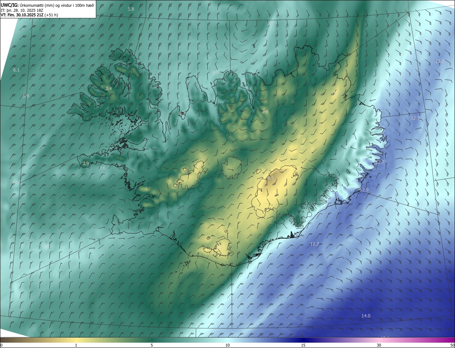This screenshot has height=348, width=455.
Task: Click the colorbar tick label 0
Action: pos(1,345)
